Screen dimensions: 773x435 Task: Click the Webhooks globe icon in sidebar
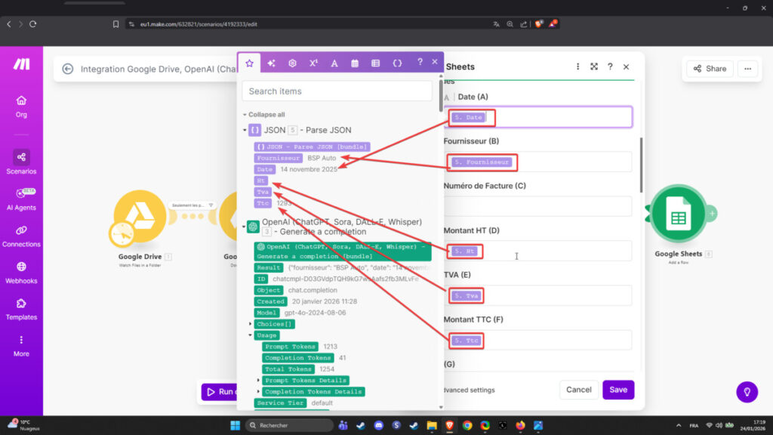(21, 267)
